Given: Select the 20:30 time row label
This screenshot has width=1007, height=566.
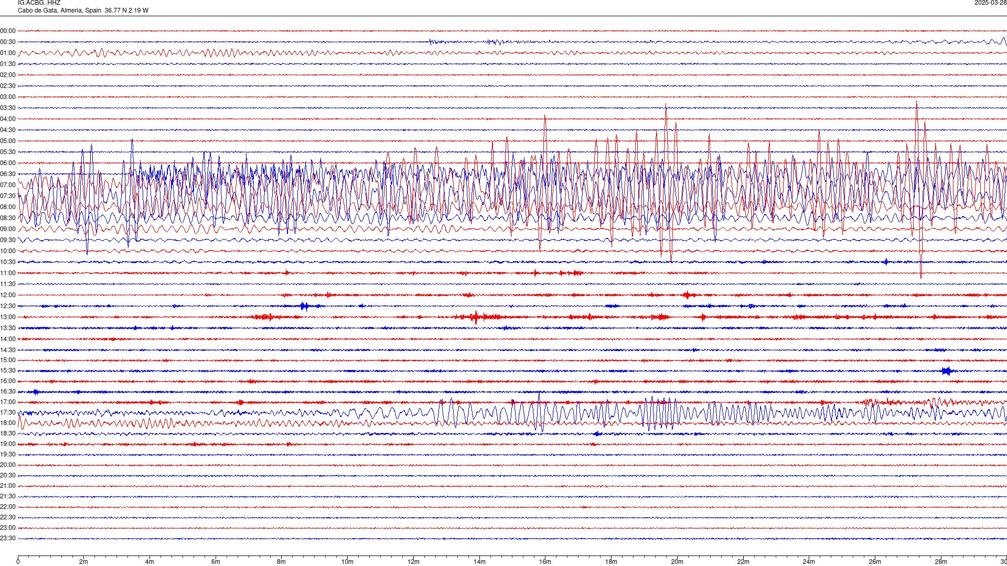Looking at the screenshot, I should pos(8,475).
